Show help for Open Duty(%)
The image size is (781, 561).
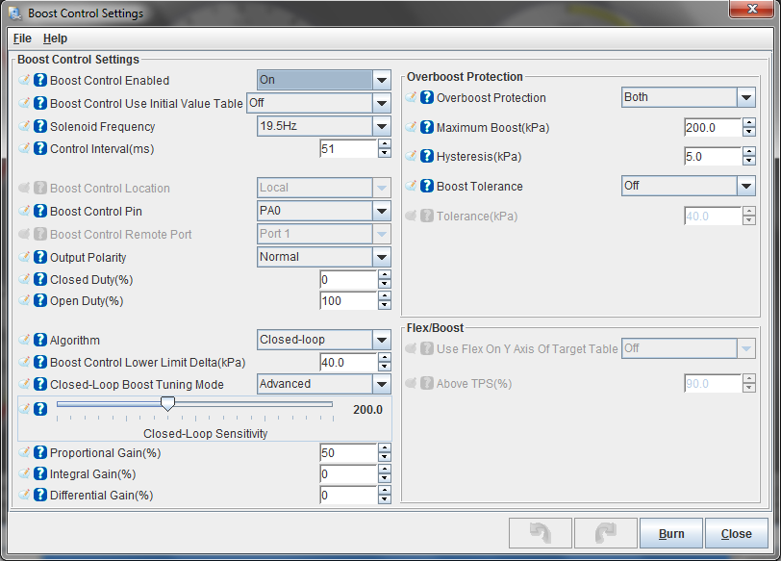(x=40, y=300)
